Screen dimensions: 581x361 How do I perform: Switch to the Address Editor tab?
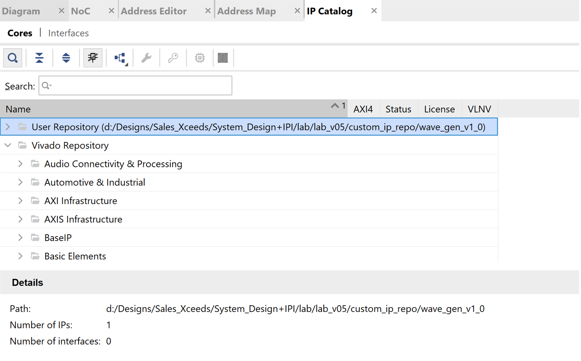point(154,11)
